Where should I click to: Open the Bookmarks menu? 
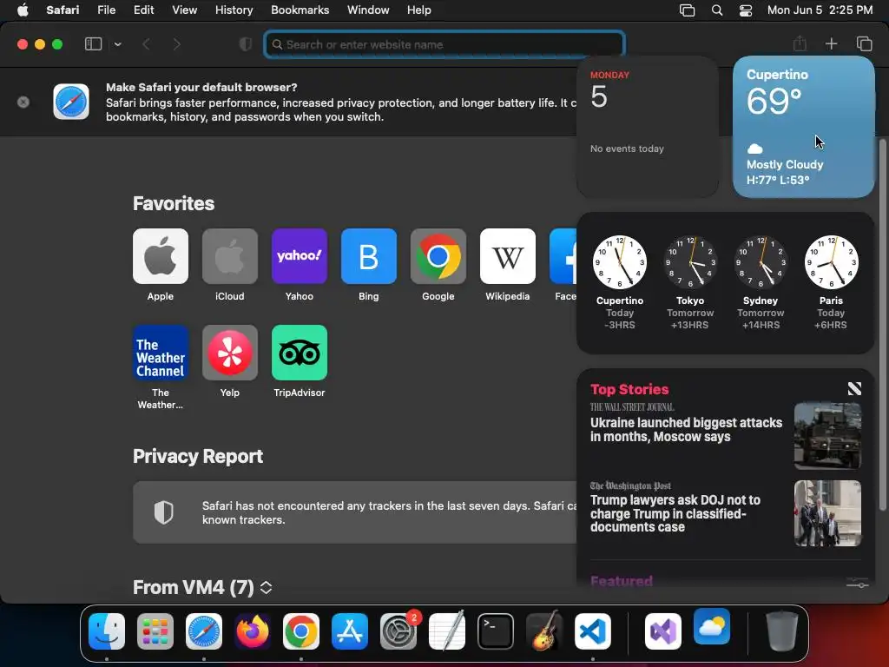click(x=300, y=10)
